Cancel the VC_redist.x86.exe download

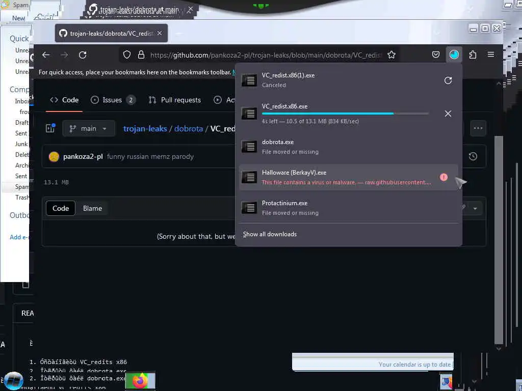(x=448, y=114)
